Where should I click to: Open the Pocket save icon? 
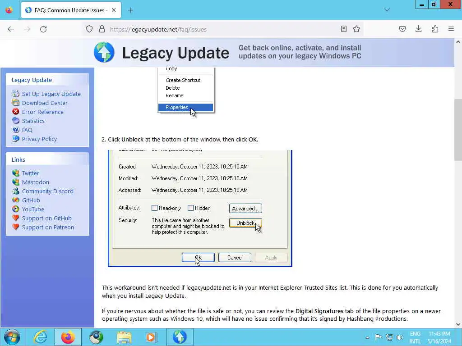[x=402, y=29]
